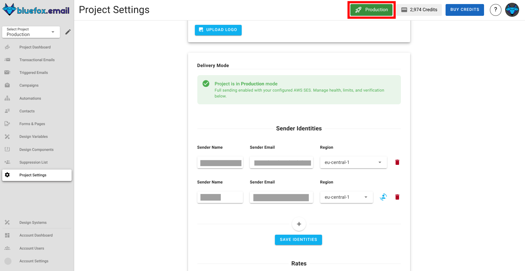Click the BUY CREDITS button

click(x=464, y=10)
